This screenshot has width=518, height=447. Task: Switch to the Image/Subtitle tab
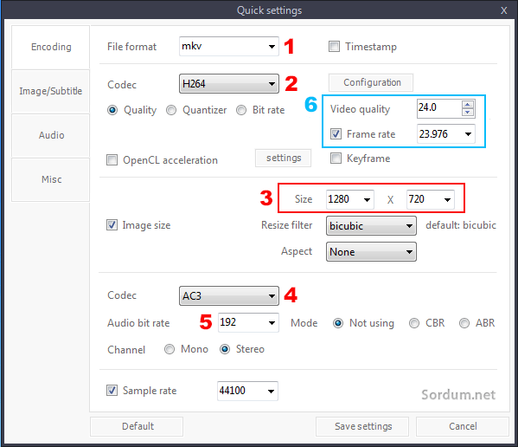pos(50,91)
